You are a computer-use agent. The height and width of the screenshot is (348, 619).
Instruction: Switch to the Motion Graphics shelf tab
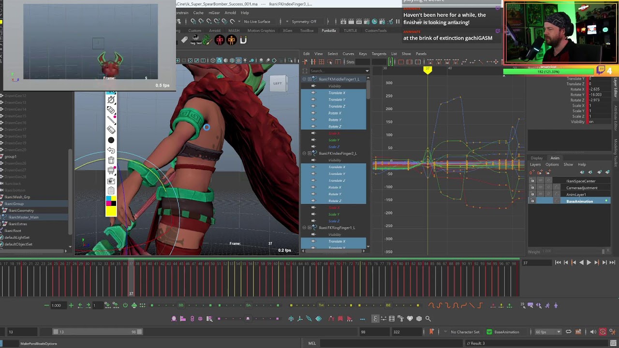coord(261,30)
